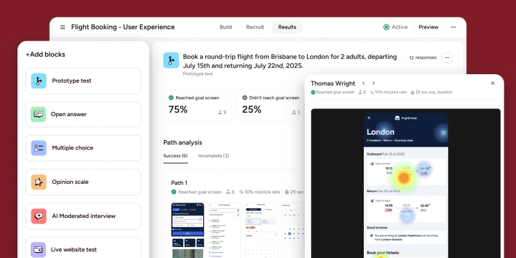Click the Preview button
The width and height of the screenshot is (516, 258).
pos(428,27)
